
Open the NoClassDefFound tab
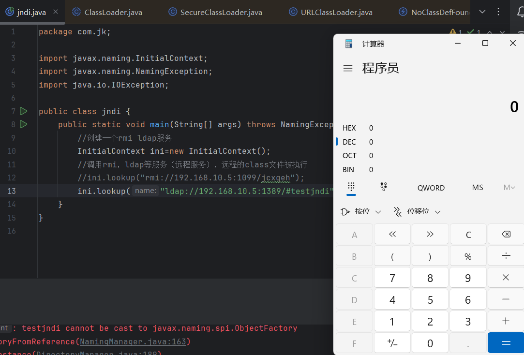click(x=434, y=12)
